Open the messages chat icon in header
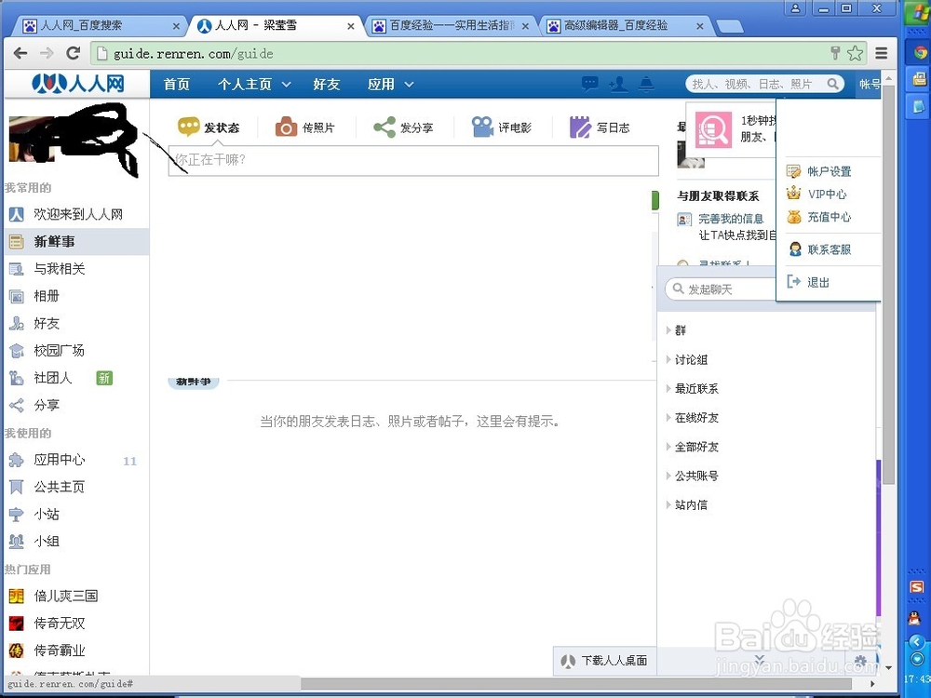This screenshot has width=931, height=698. (x=589, y=84)
